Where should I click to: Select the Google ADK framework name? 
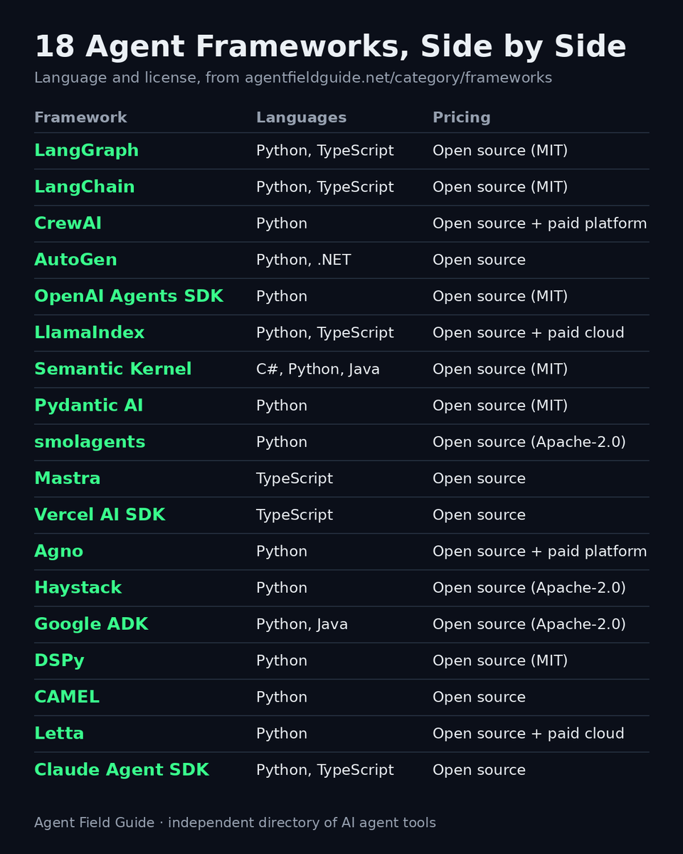91,624
